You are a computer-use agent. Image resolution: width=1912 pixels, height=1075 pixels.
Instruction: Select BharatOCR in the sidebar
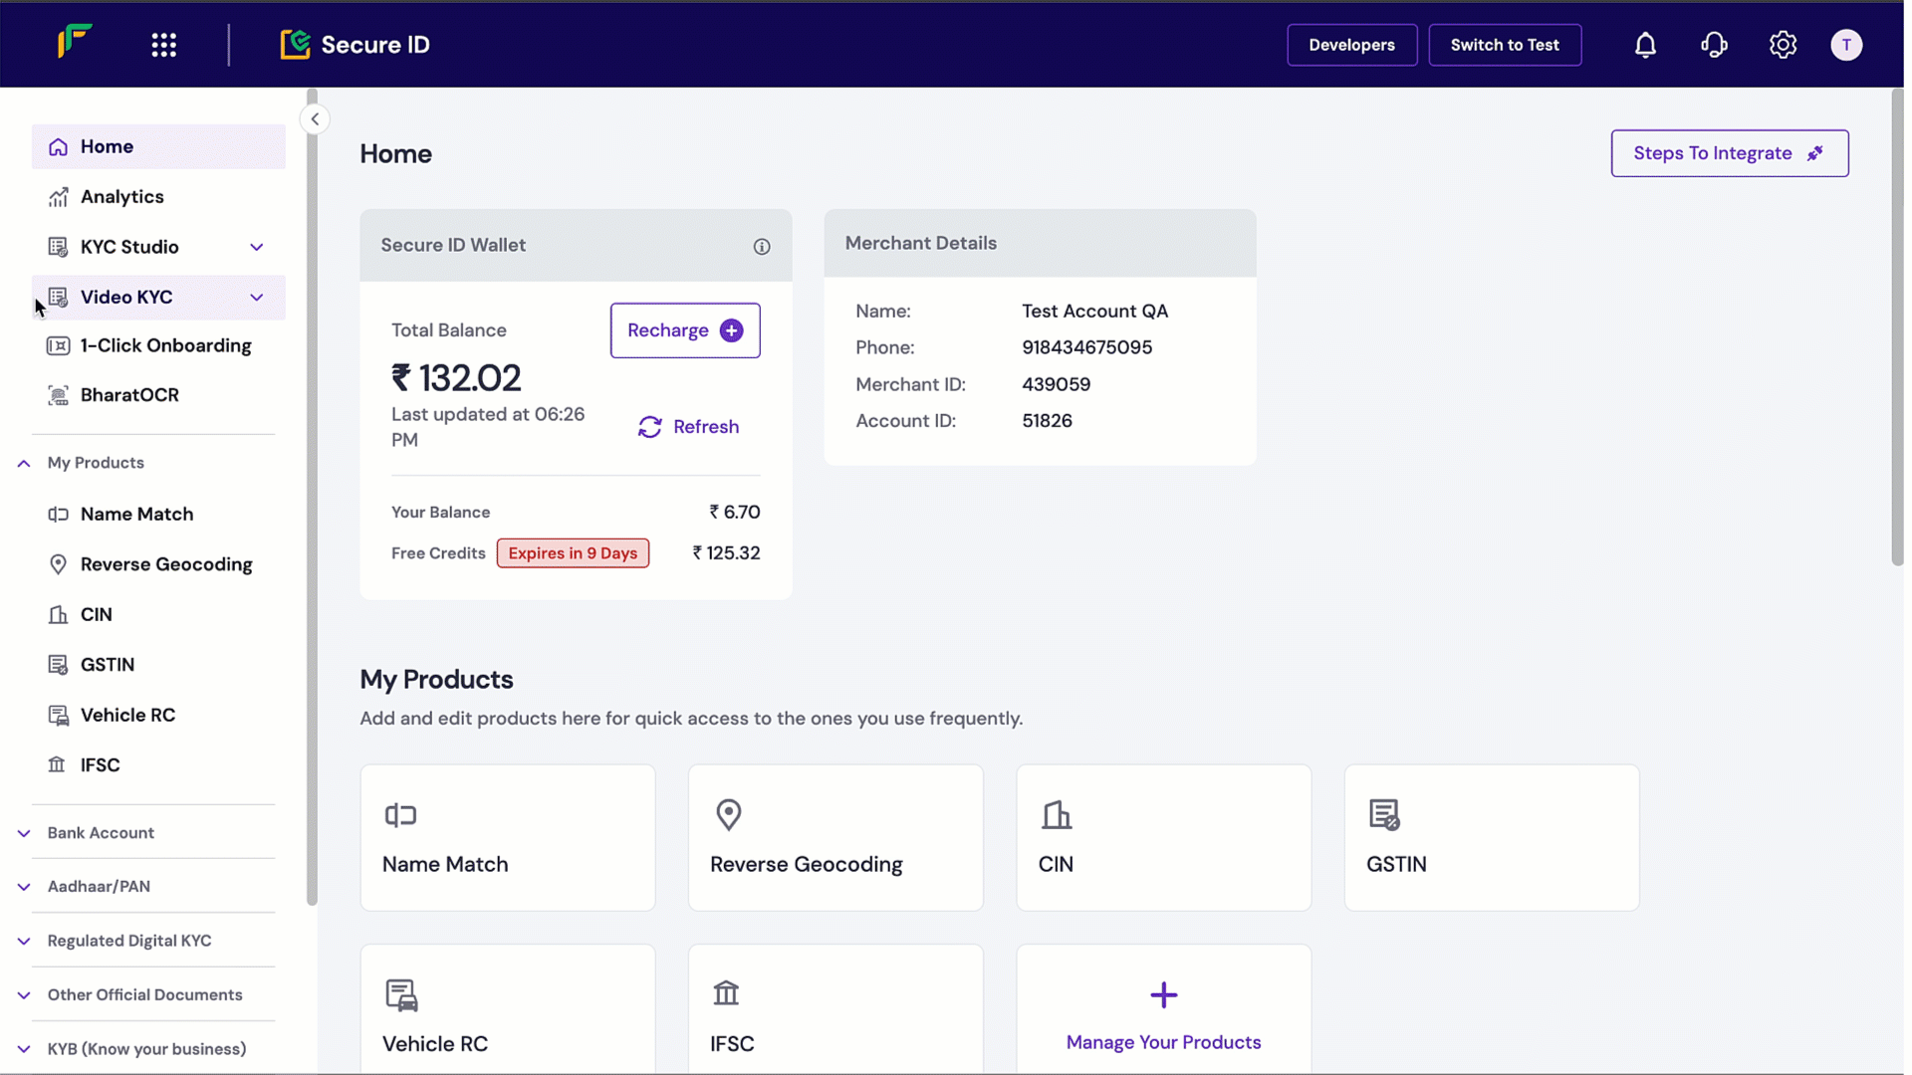tap(129, 395)
